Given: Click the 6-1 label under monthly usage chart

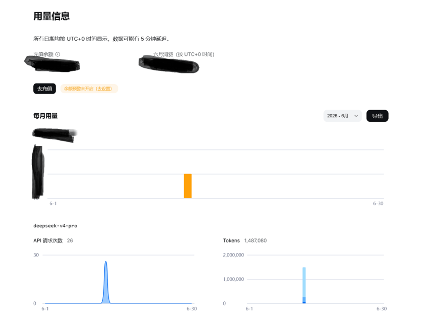Looking at the screenshot, I should point(53,203).
